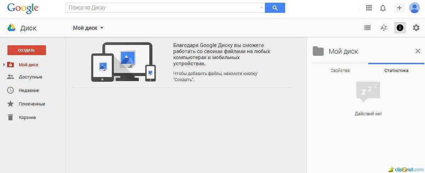Click the Мой диск heading in details panel
Image resolution: width=425 pixels, height=173 pixels.
coord(343,52)
